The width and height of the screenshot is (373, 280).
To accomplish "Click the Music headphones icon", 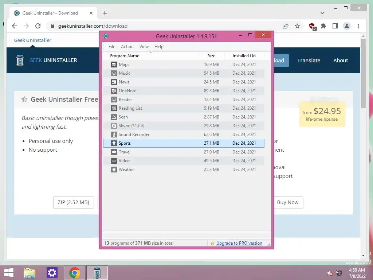I will [x=114, y=73].
